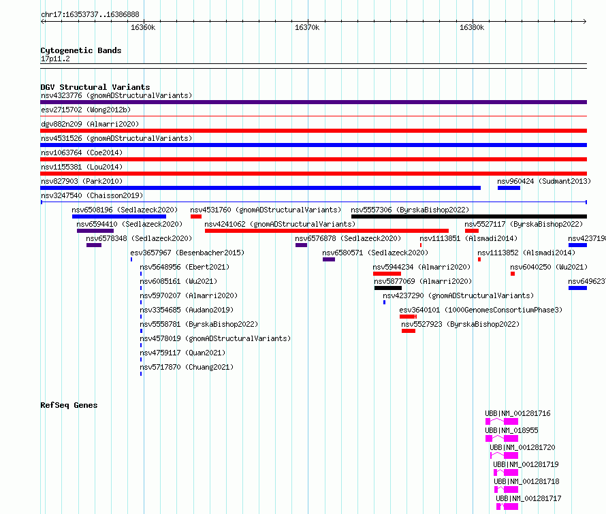
Task: Open UBB|NM_001281716 transcript label
Action: click(517, 413)
